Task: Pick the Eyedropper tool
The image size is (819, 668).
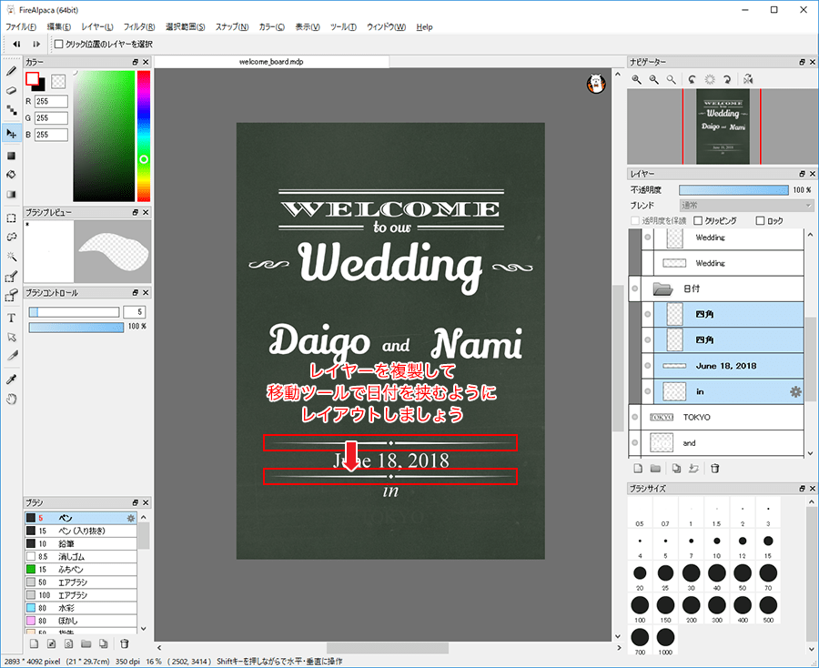Action: click(12, 379)
